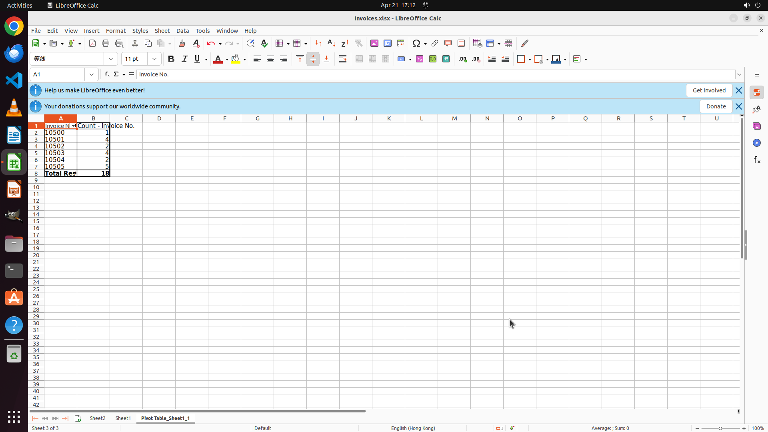Open the Data menu
Viewport: 768px width, 432px height.
pos(182,31)
